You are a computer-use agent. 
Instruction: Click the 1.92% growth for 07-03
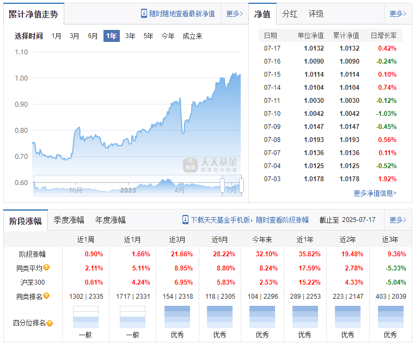pyautogui.click(x=387, y=179)
